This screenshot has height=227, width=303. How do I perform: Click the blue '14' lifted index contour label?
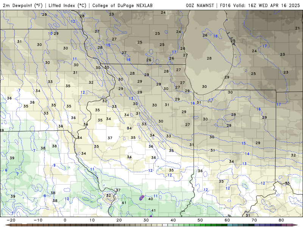tap(247, 154)
